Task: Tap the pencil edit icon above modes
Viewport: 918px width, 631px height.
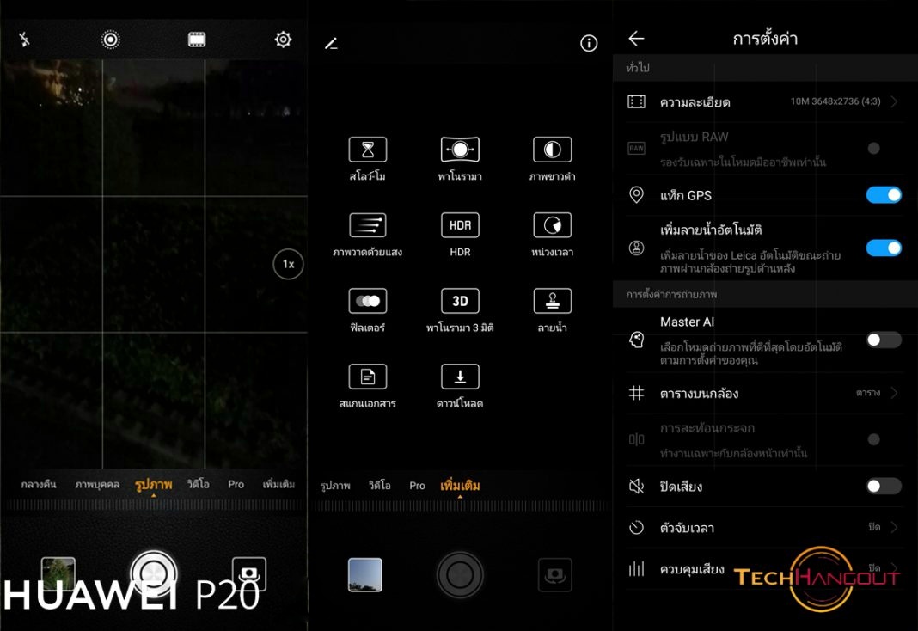Action: [332, 43]
